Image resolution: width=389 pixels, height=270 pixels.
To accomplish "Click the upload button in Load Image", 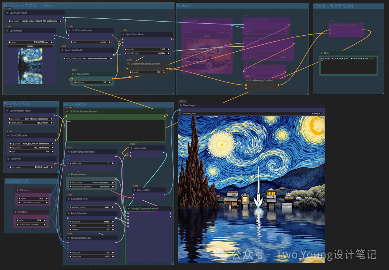I will 30,46.
